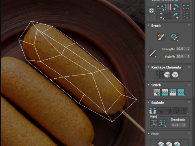The image size is (195, 146).
Task: Click Align Horizontally in Quick Transform
Action: (160, 7)
